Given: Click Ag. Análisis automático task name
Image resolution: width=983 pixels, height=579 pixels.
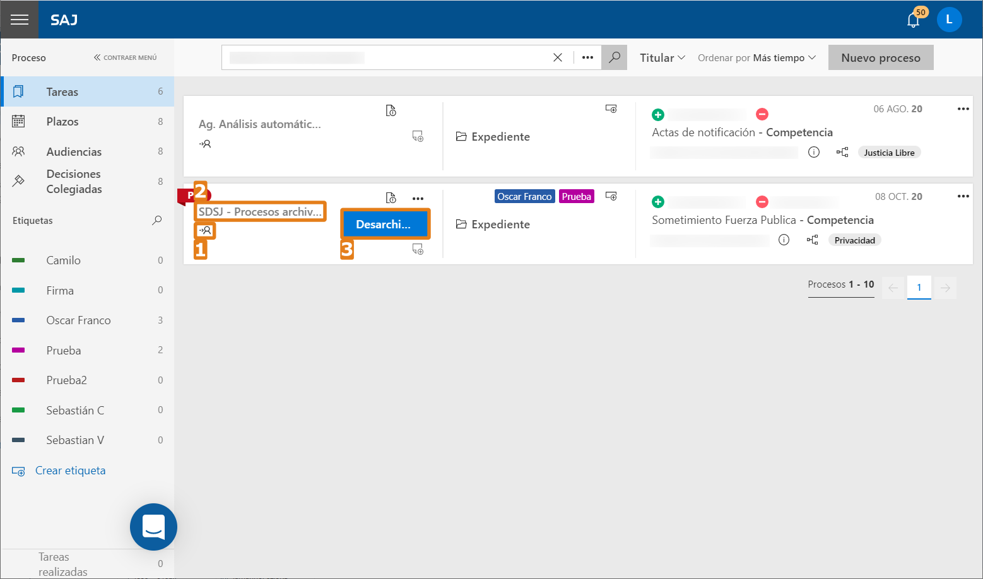Looking at the screenshot, I should (x=259, y=124).
